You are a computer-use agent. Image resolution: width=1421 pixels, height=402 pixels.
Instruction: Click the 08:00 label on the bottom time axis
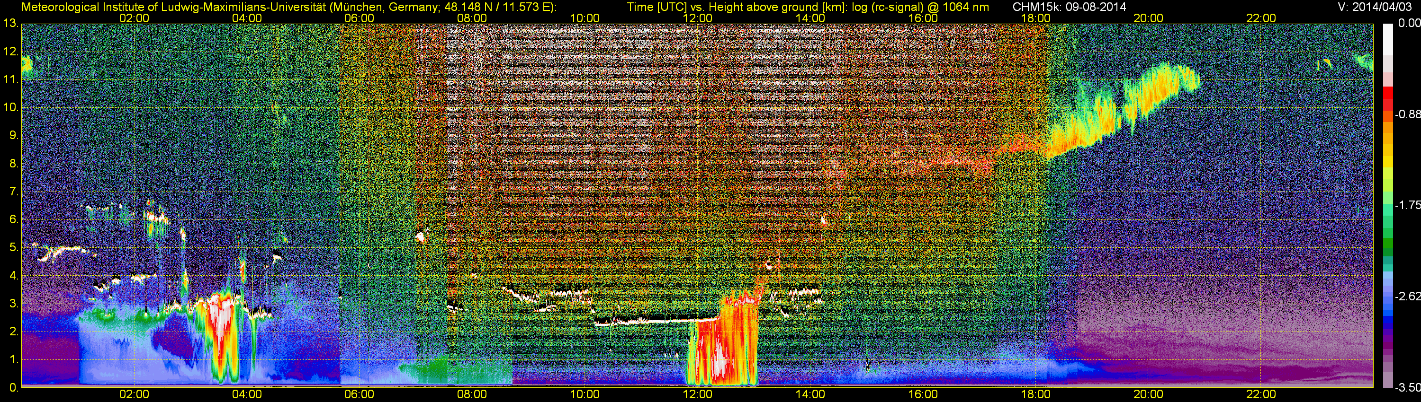(472, 394)
